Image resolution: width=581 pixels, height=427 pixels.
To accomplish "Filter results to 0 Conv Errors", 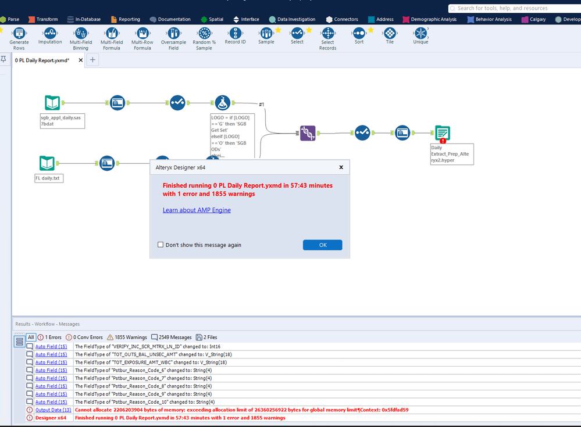I will click(84, 337).
